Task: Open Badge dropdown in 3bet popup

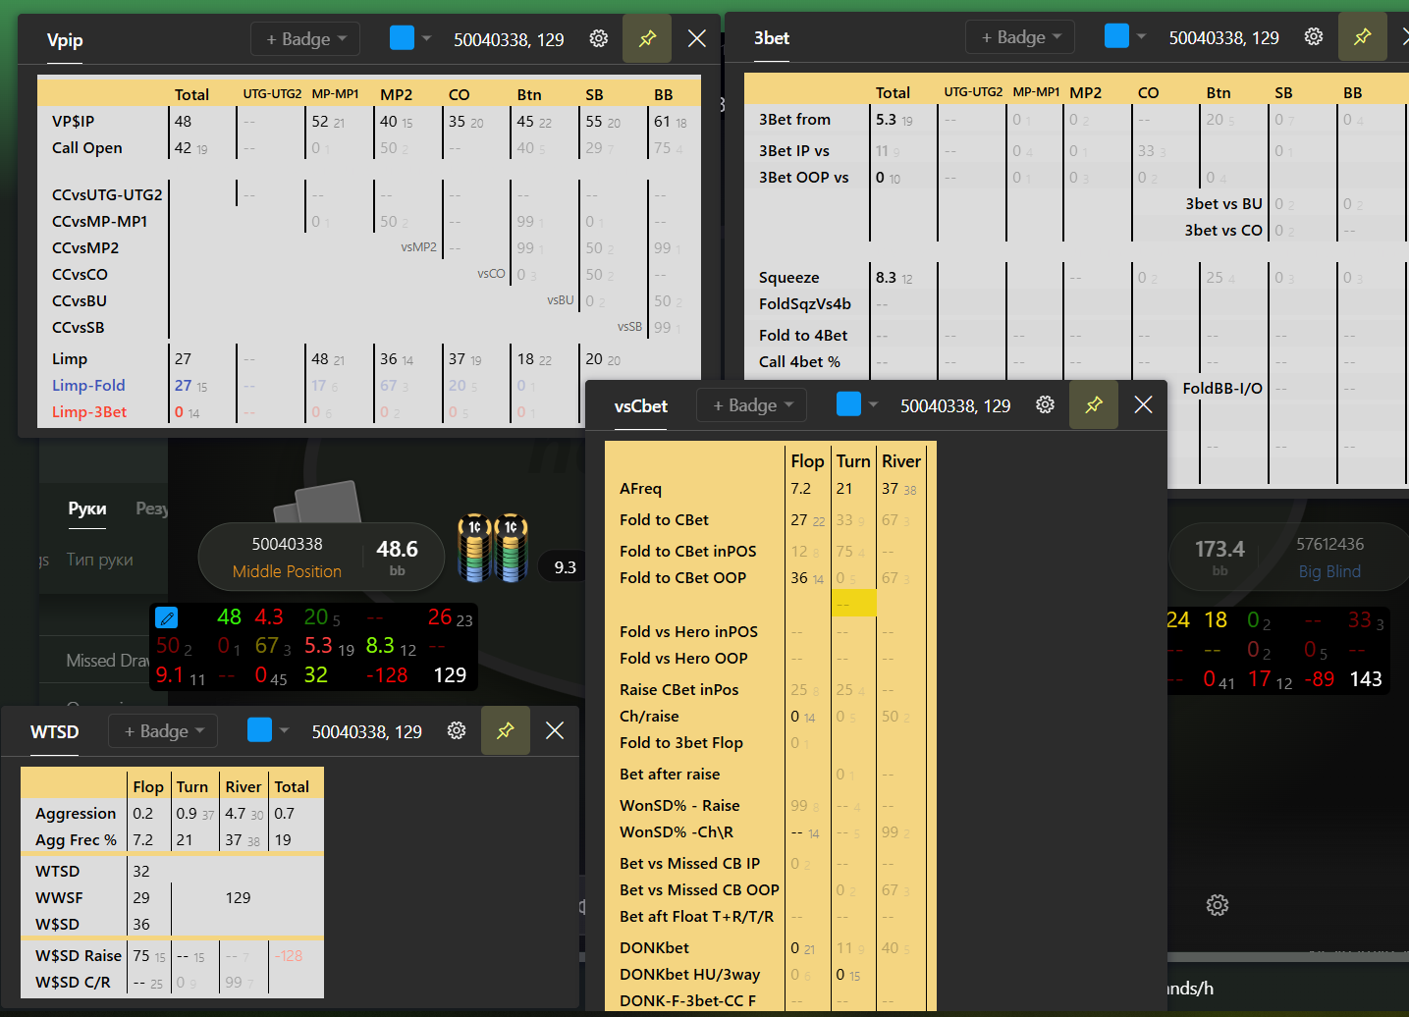Action: click(x=1020, y=36)
